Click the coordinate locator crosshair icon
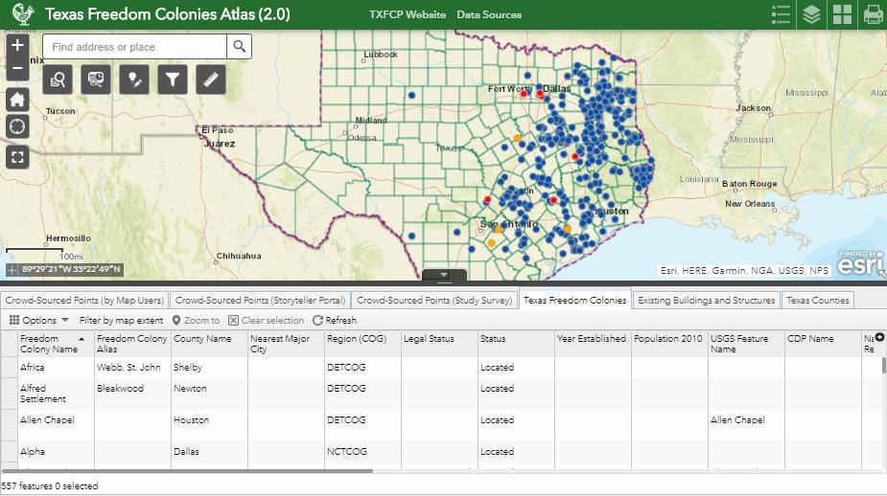Image resolution: width=887 pixels, height=496 pixels. 12,270
